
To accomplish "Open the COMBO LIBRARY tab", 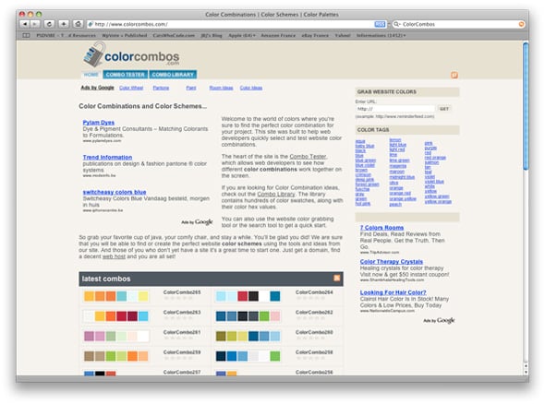I will coord(173,75).
